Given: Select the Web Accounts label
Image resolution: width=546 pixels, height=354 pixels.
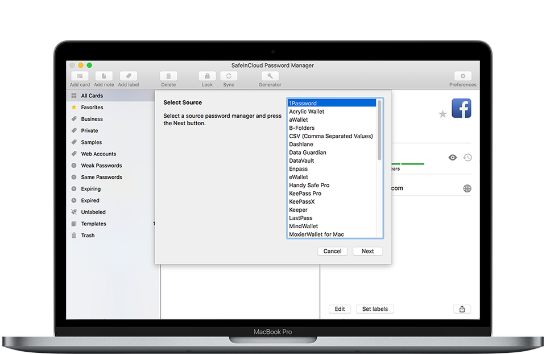Looking at the screenshot, I should 110,154.
